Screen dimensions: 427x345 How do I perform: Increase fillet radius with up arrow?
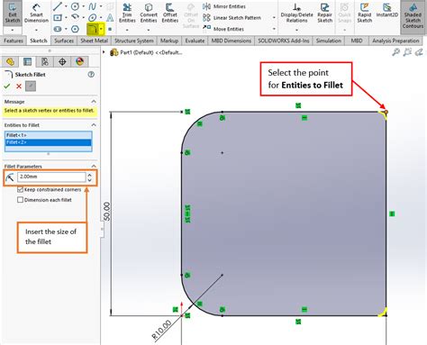click(x=89, y=175)
